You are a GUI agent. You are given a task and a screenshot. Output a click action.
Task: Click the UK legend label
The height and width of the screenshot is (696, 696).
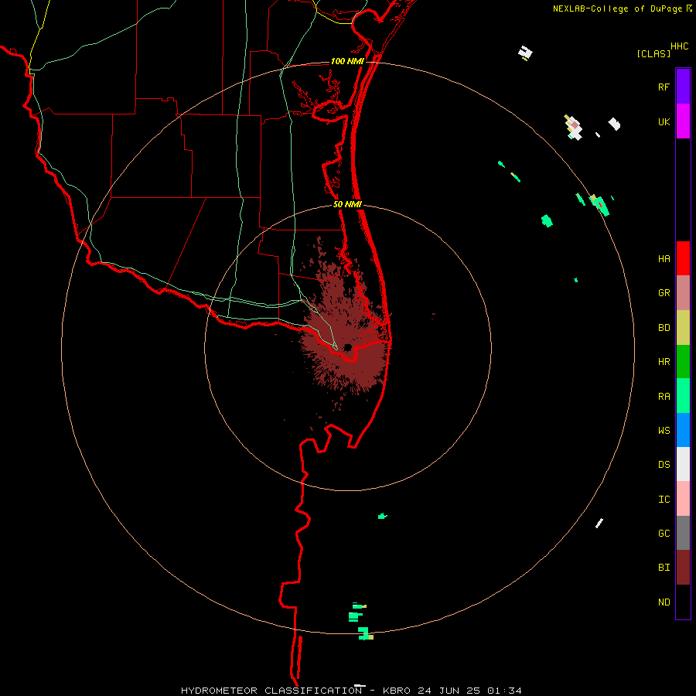664,121
